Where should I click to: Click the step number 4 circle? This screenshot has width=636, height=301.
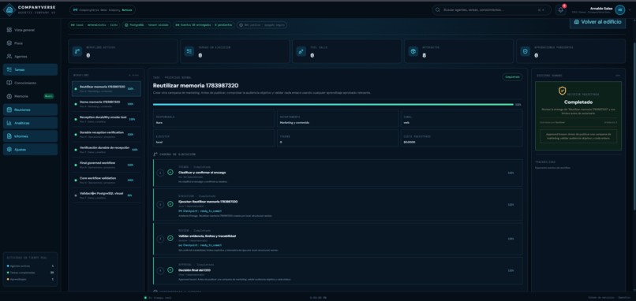[160, 270]
